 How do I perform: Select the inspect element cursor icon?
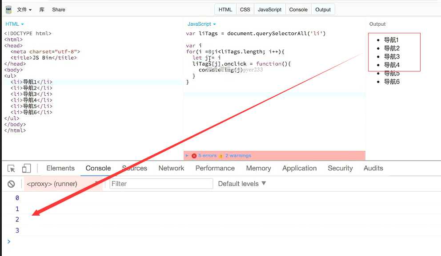[x=11, y=169]
